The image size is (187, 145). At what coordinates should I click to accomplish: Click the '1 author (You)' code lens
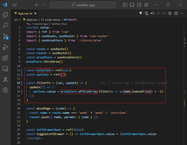click(58, 24)
